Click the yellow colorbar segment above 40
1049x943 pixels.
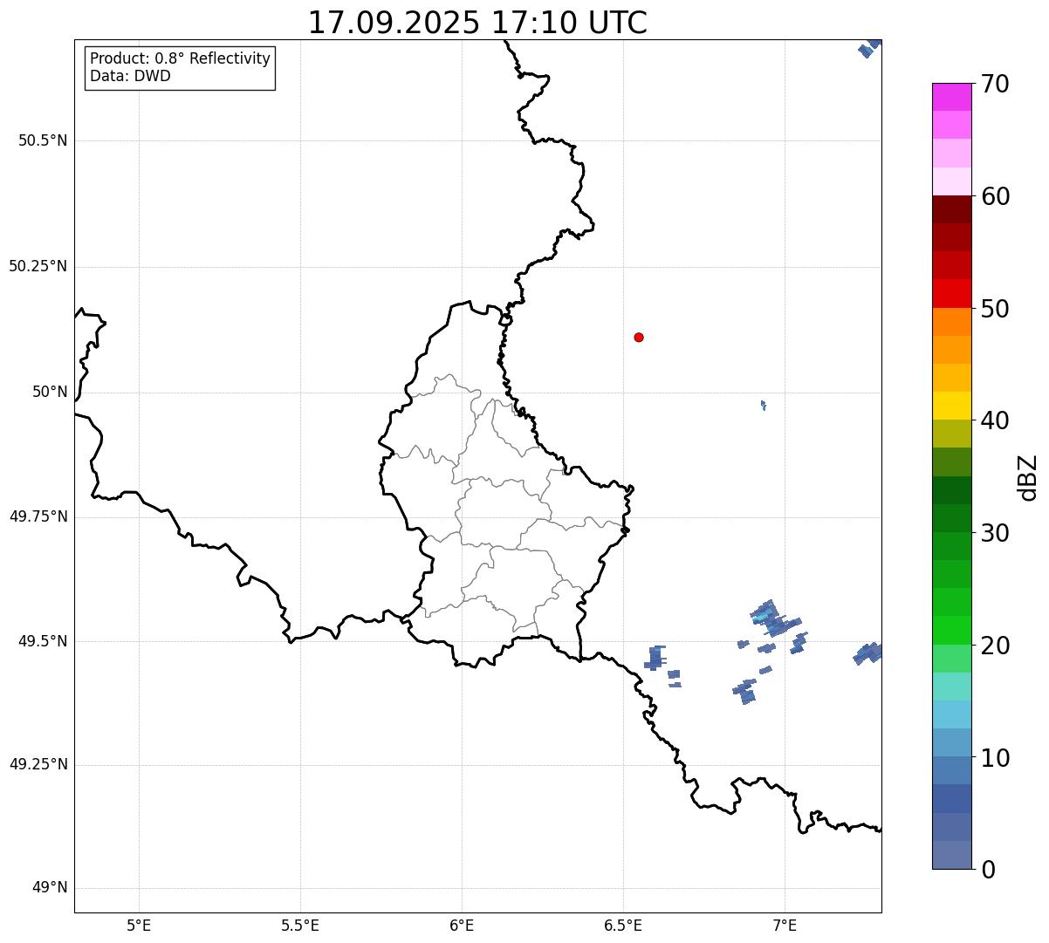951,406
